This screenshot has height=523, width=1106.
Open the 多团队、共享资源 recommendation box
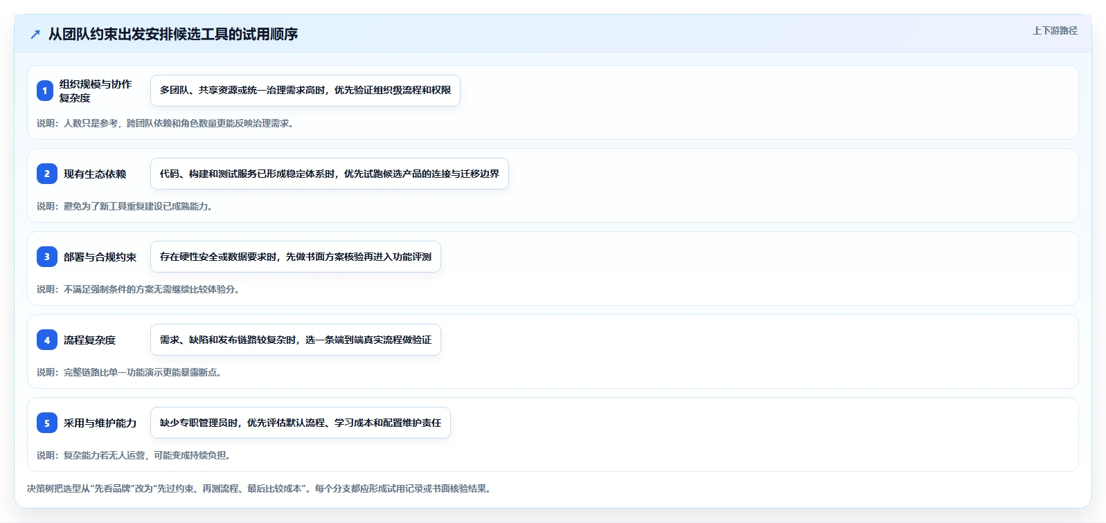tap(305, 91)
